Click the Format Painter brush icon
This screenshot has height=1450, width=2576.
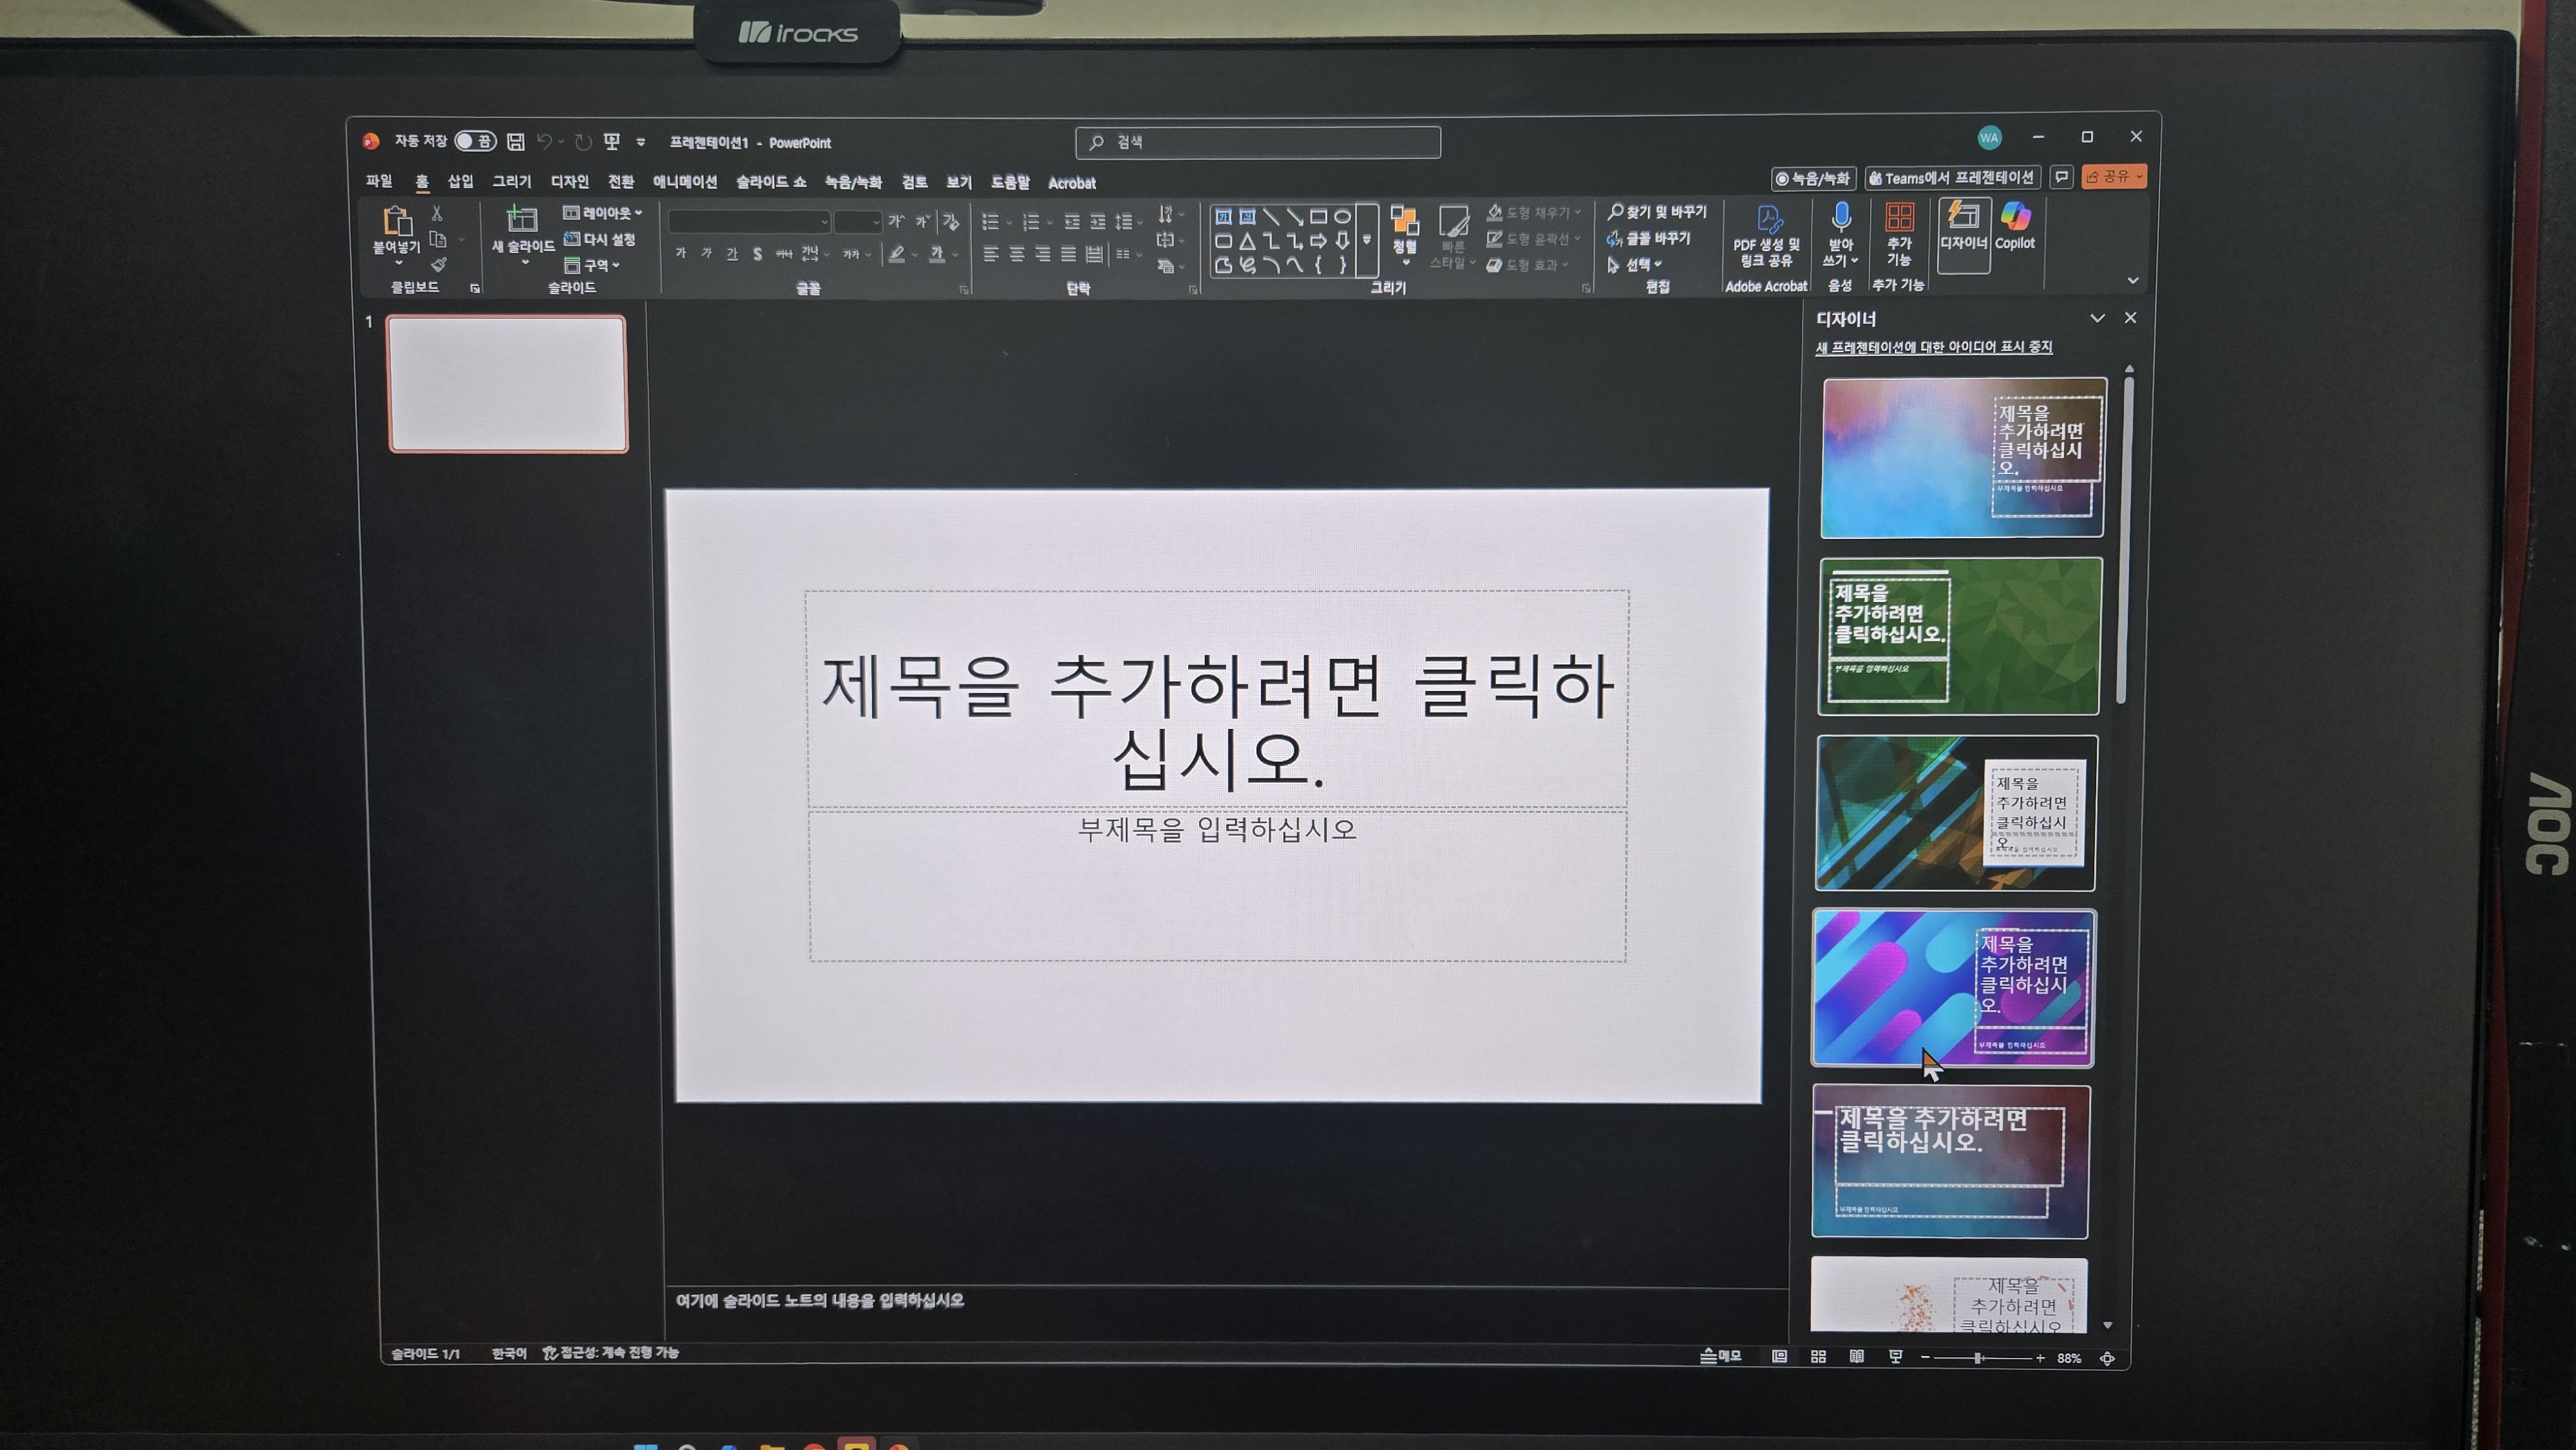pyautogui.click(x=438, y=265)
